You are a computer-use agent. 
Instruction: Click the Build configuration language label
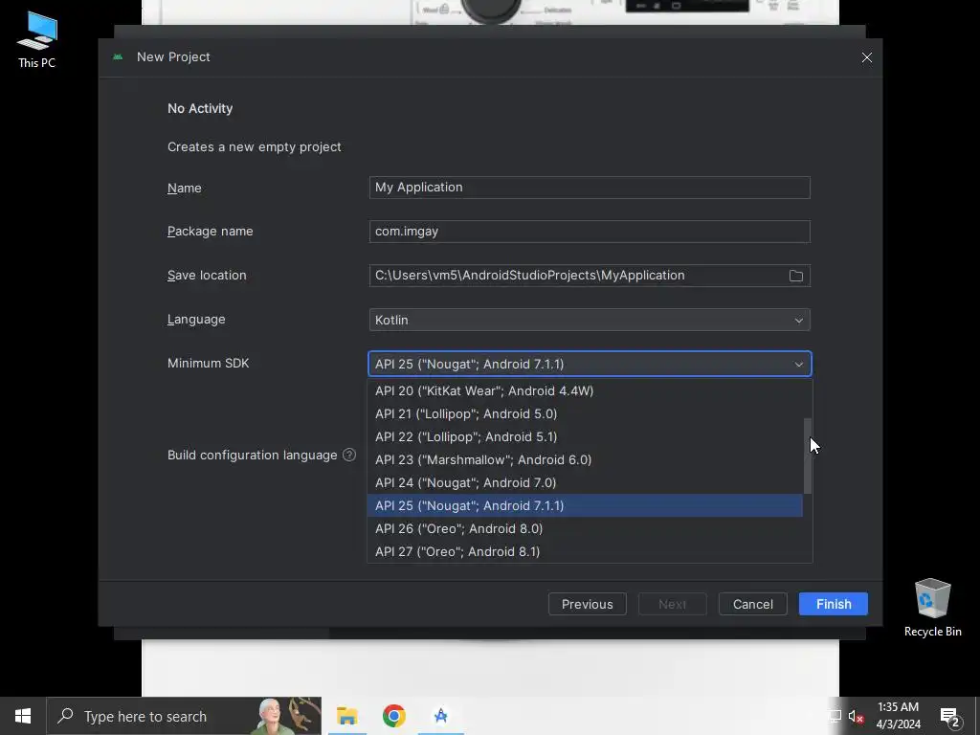pyautogui.click(x=252, y=455)
